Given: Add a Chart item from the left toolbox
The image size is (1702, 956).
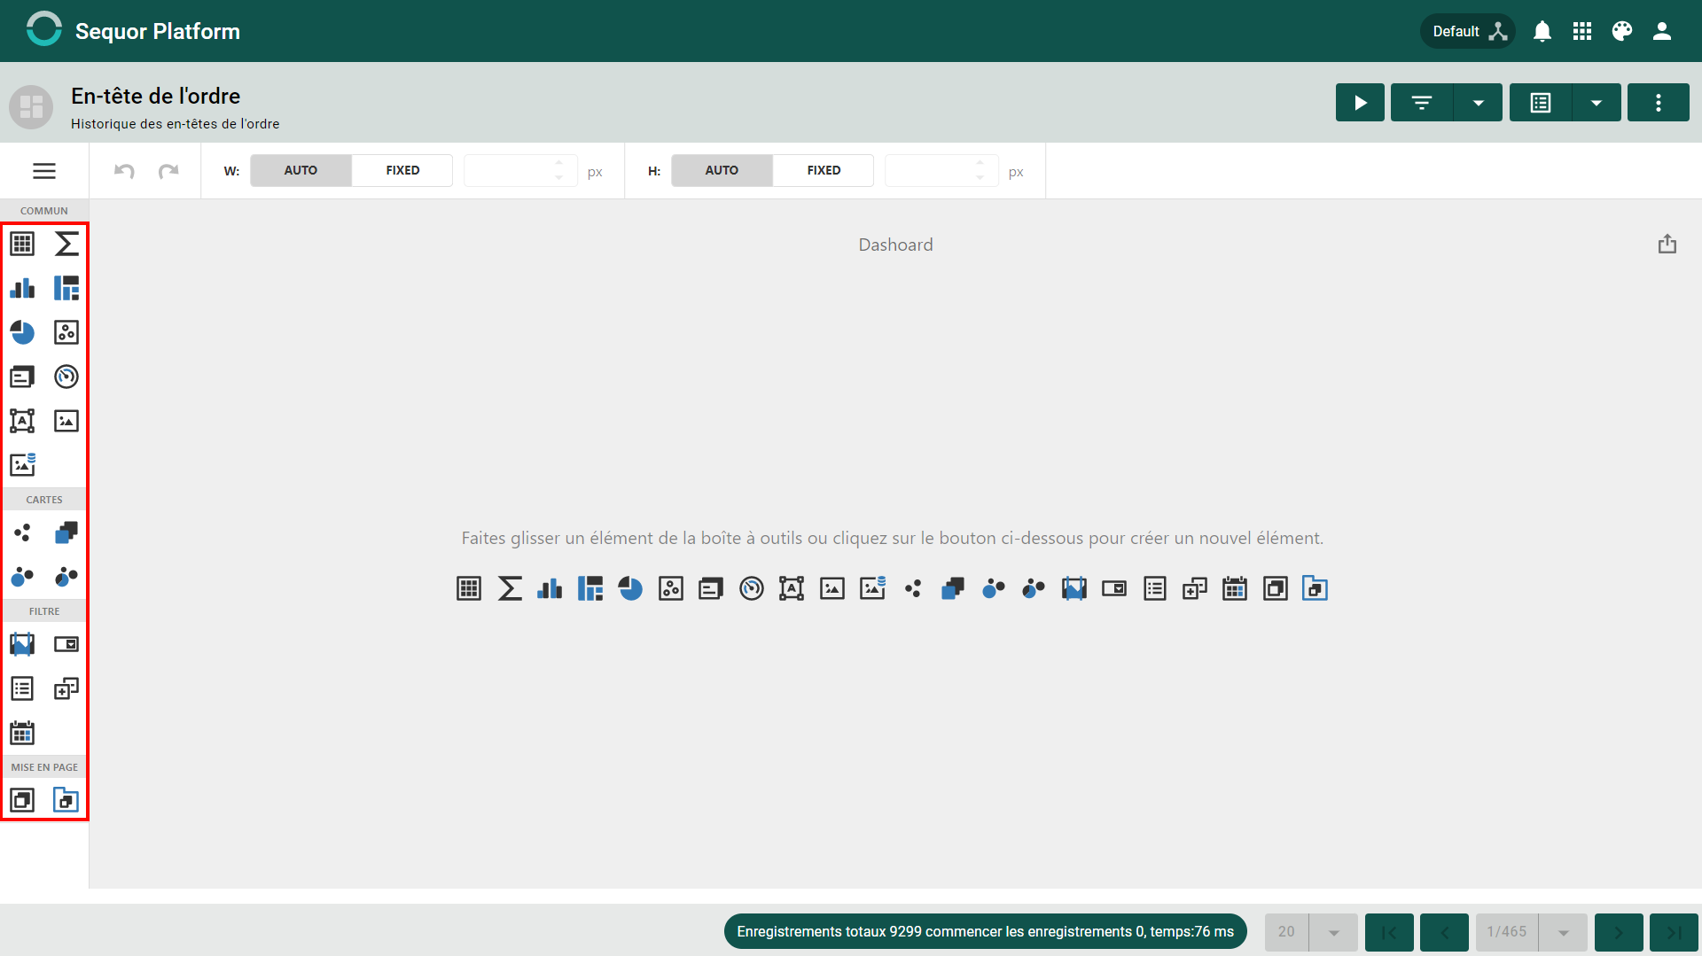Looking at the screenshot, I should pyautogui.click(x=22, y=288).
